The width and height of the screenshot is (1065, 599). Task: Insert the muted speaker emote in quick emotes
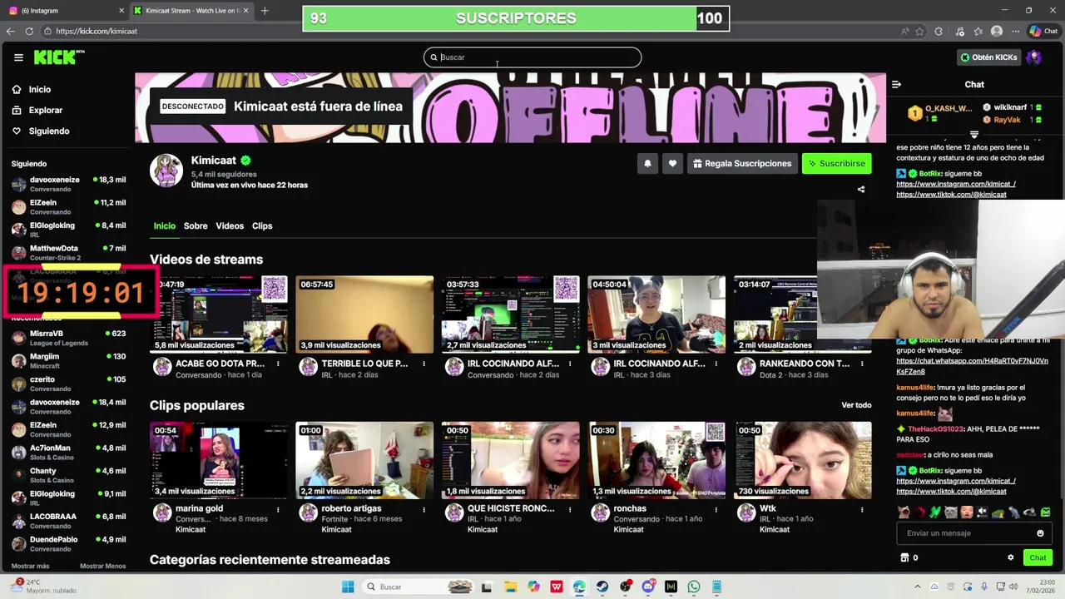tap(983, 512)
